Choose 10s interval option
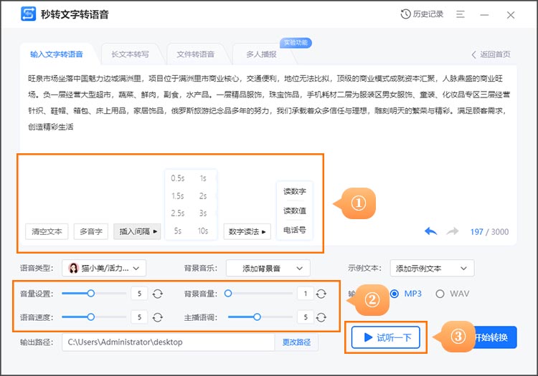The height and width of the screenshot is (376, 538). [x=203, y=231]
